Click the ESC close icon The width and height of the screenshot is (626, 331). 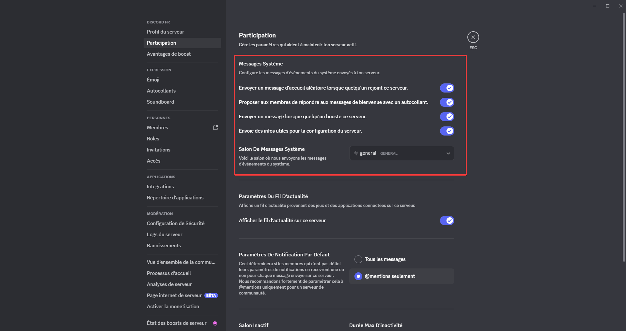pyautogui.click(x=473, y=37)
